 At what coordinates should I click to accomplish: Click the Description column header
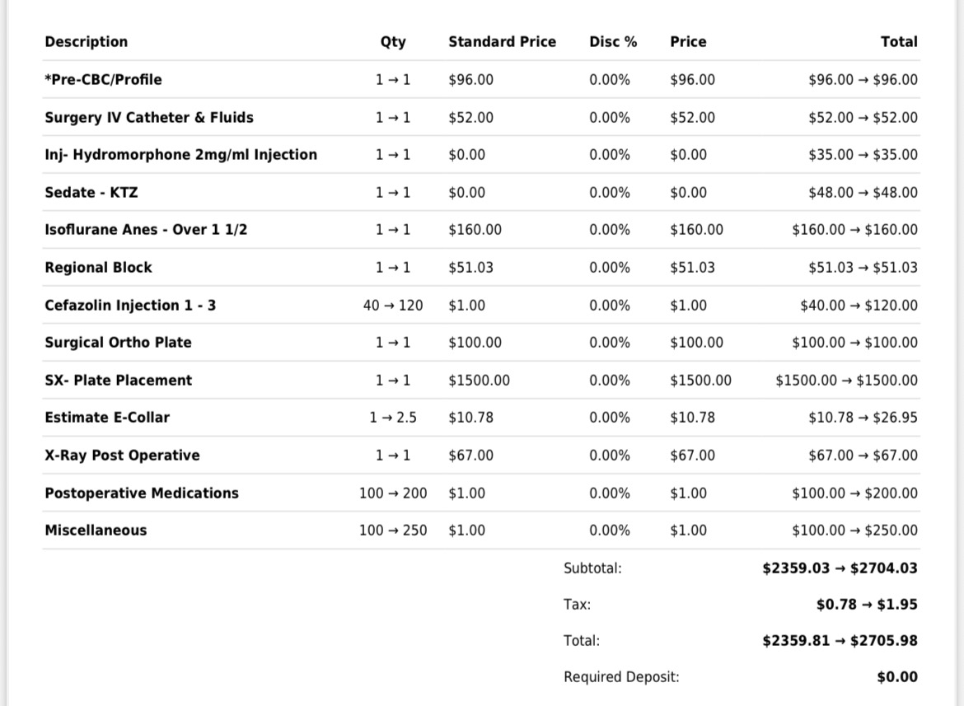pyautogui.click(x=86, y=42)
